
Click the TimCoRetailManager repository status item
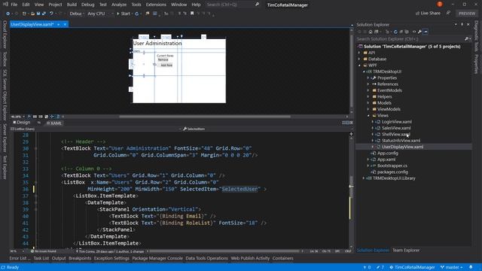pos(412,267)
